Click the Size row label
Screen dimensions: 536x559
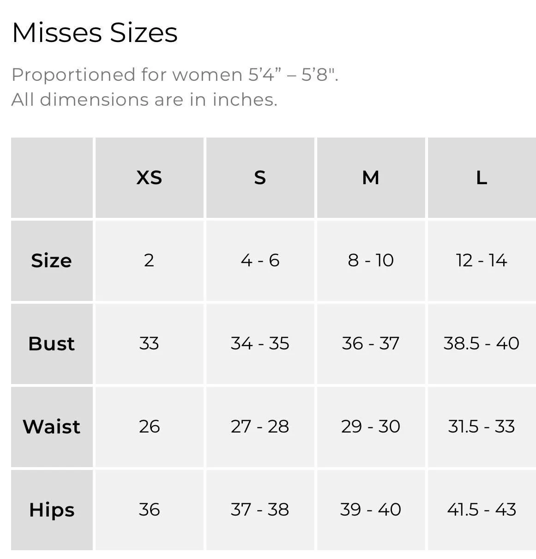tap(52, 261)
